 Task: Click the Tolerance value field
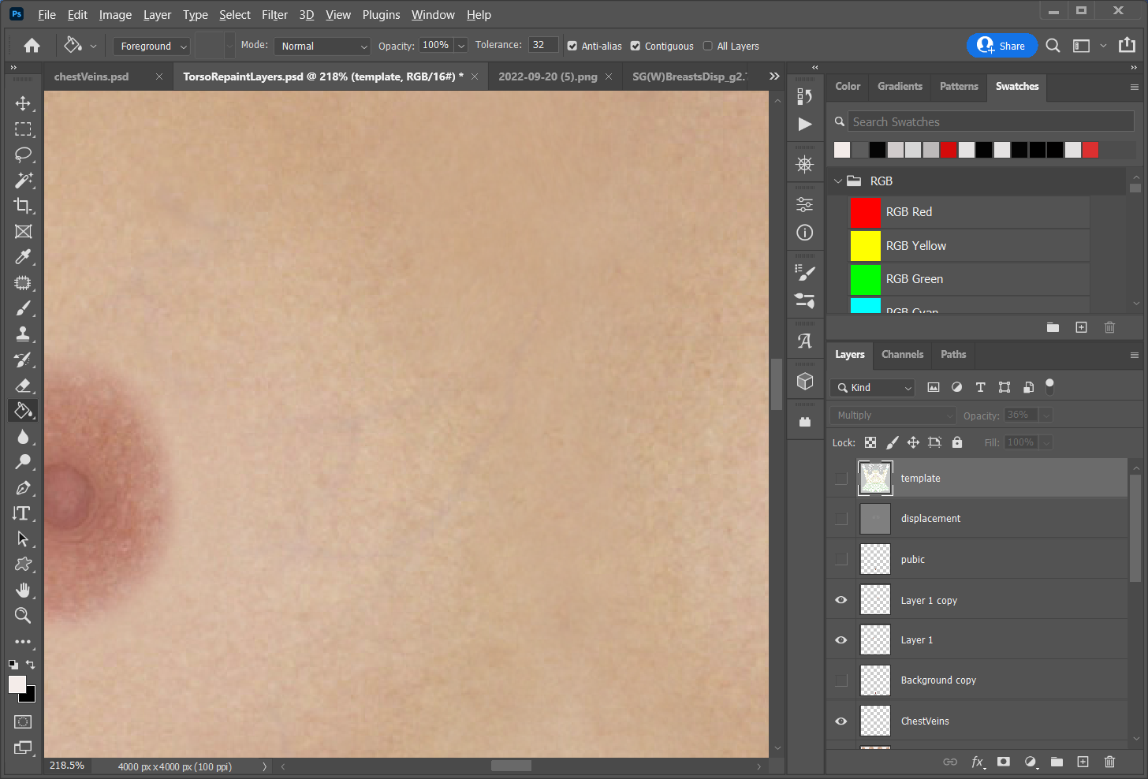point(543,45)
